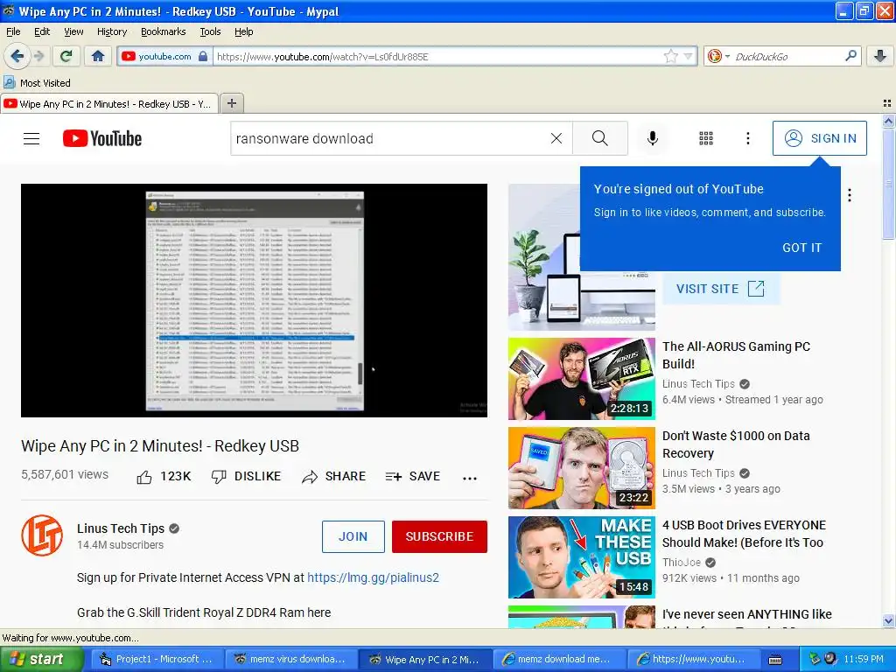Open more actions ellipsis under video
This screenshot has width=896, height=672.
470,479
